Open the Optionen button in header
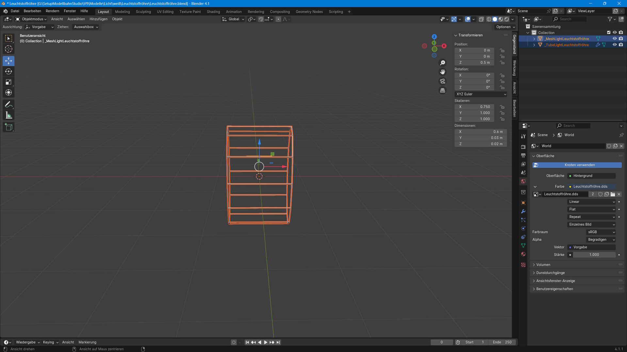 (505, 27)
